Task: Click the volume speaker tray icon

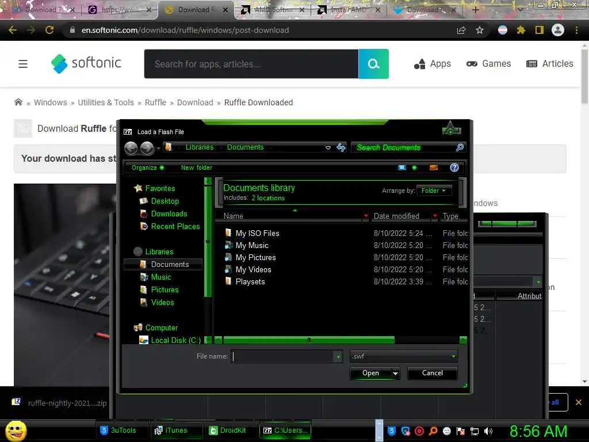Action: [488, 431]
